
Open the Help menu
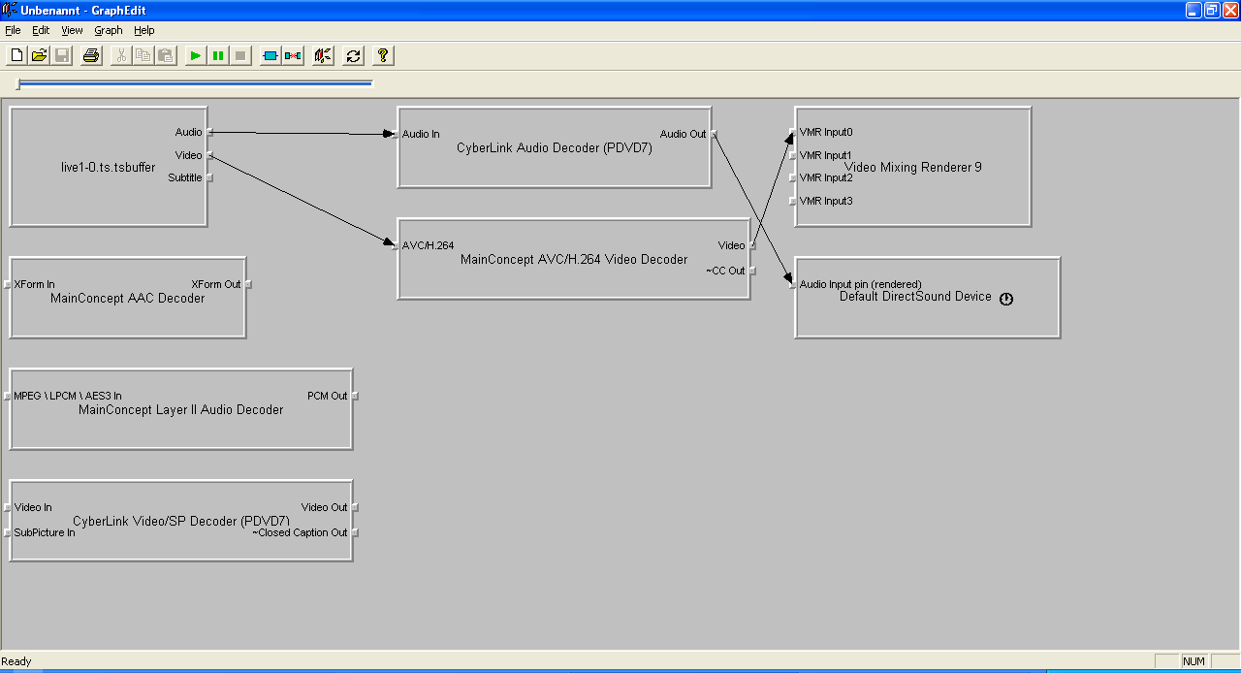click(x=144, y=30)
